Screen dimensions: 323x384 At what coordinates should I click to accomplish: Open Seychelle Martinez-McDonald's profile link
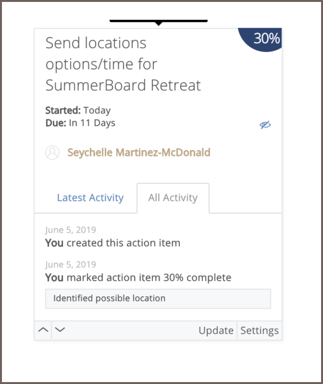point(139,153)
